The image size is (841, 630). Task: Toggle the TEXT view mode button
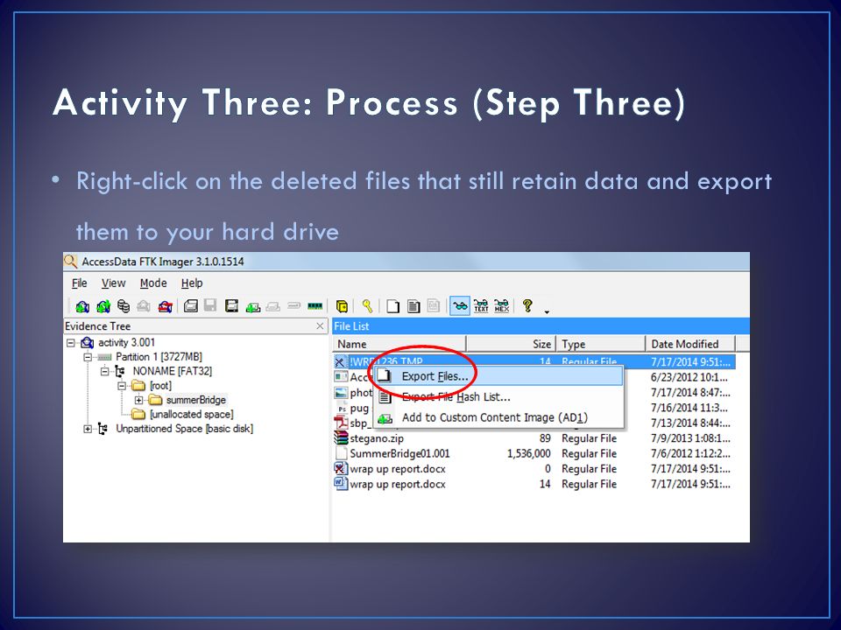click(481, 306)
